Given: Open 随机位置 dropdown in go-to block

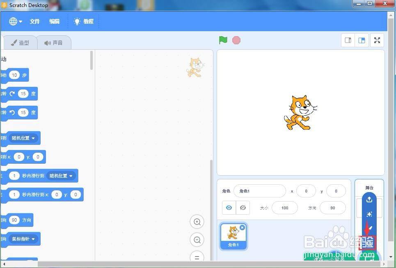Looking at the screenshot, I should pos(23,138).
